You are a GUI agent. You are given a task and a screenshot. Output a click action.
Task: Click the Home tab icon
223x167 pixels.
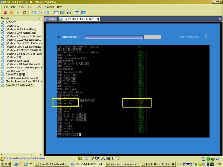46,19
